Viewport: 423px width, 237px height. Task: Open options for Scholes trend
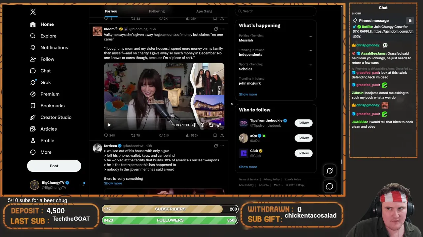point(310,65)
